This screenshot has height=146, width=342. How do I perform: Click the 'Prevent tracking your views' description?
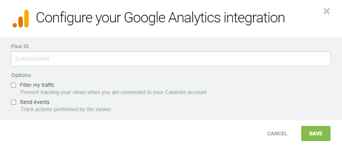[x=114, y=92]
